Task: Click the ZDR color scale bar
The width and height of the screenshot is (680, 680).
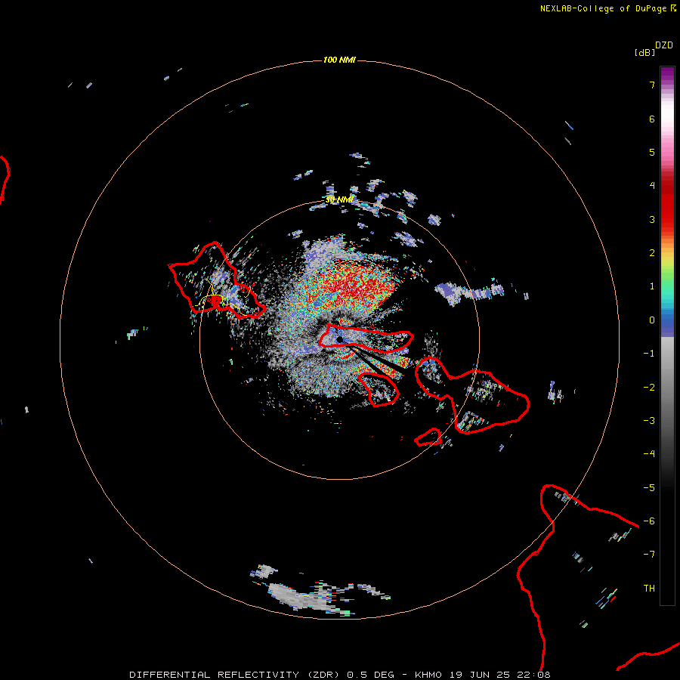Action: pyautogui.click(x=667, y=335)
